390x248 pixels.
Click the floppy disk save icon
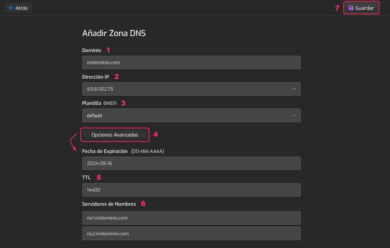[351, 8]
